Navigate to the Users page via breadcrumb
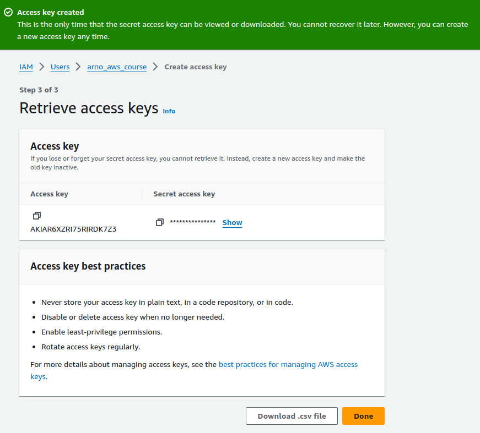This screenshot has width=480, height=433. 60,66
